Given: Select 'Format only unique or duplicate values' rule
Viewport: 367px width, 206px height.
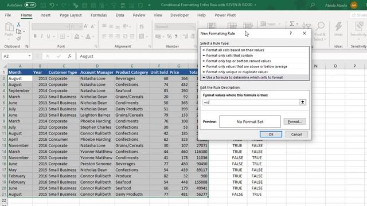Looking at the screenshot, I should point(255,72).
